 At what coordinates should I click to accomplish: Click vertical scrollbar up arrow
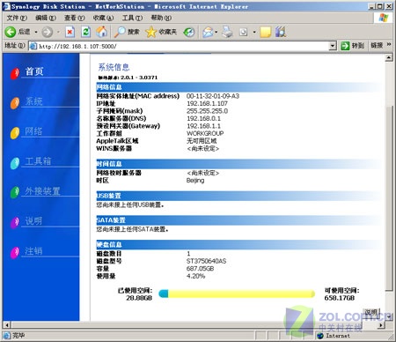pos(389,57)
